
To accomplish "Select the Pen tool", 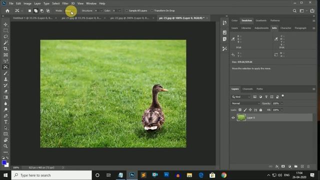I will [5, 115].
